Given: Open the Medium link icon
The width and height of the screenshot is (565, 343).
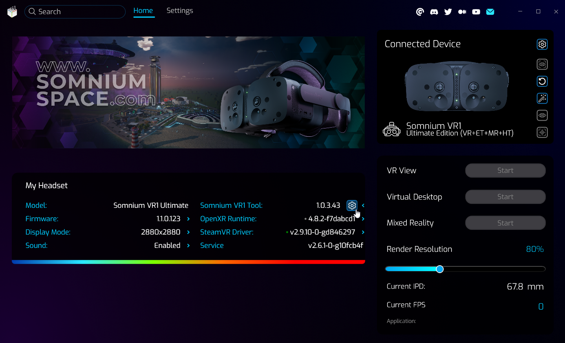Looking at the screenshot, I should coord(462,12).
